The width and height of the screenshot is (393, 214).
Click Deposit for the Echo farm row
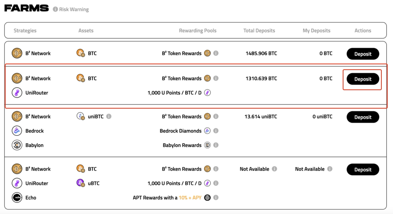click(363, 170)
